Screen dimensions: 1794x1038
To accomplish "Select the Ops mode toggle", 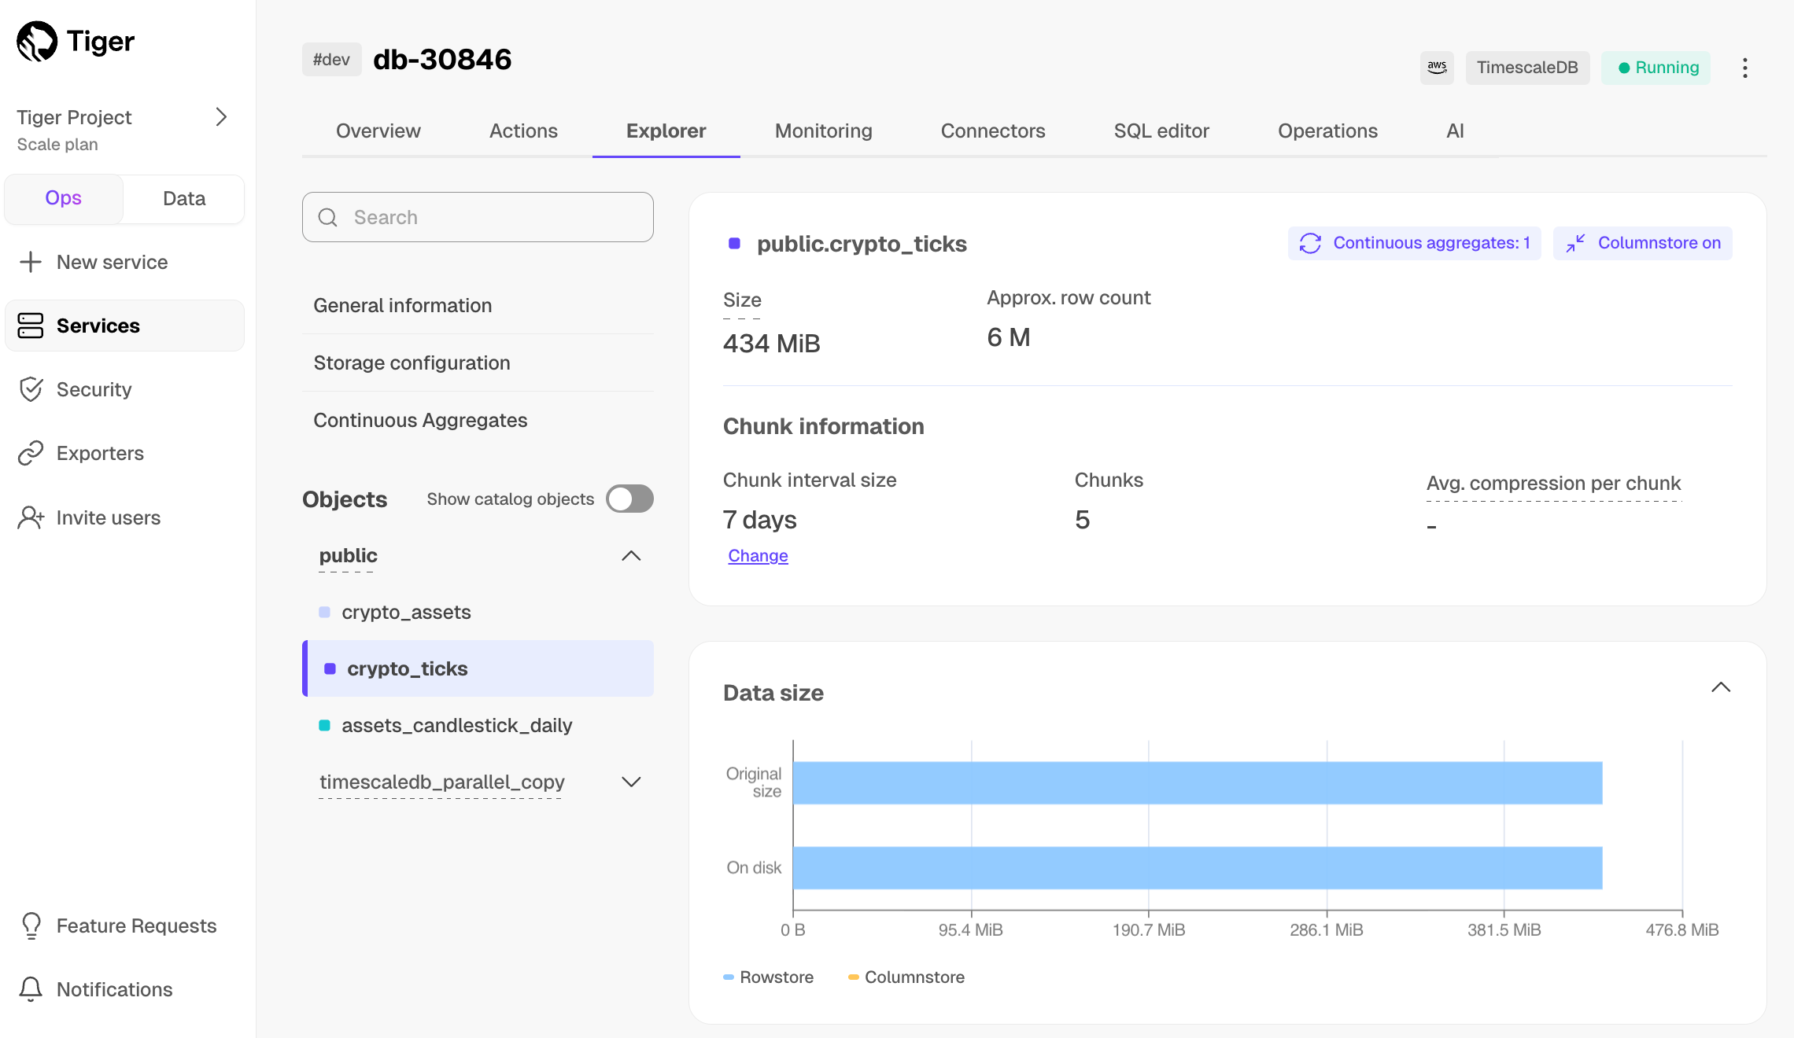I will pos(63,198).
